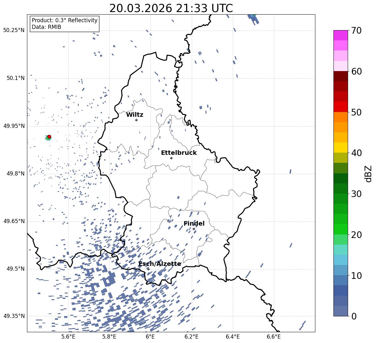Click the colorbar tick label 50

[x=356, y=112]
